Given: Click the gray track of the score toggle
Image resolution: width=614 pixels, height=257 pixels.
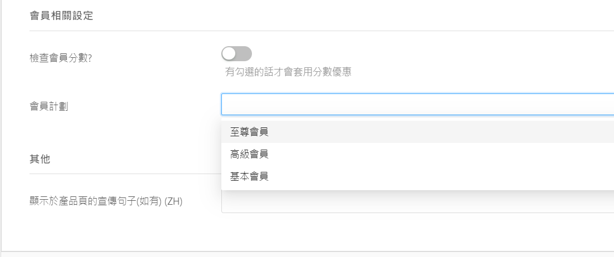Looking at the screenshot, I should tap(245, 54).
